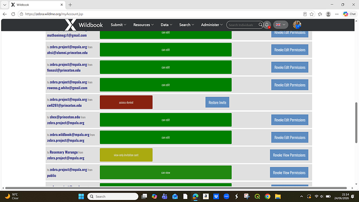
Task: Click the red access denied status
Action: 126,102
